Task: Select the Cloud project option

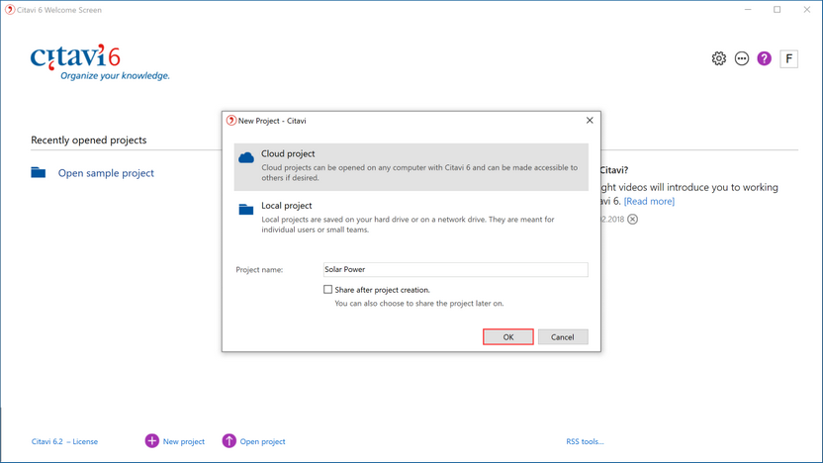Action: click(411, 167)
